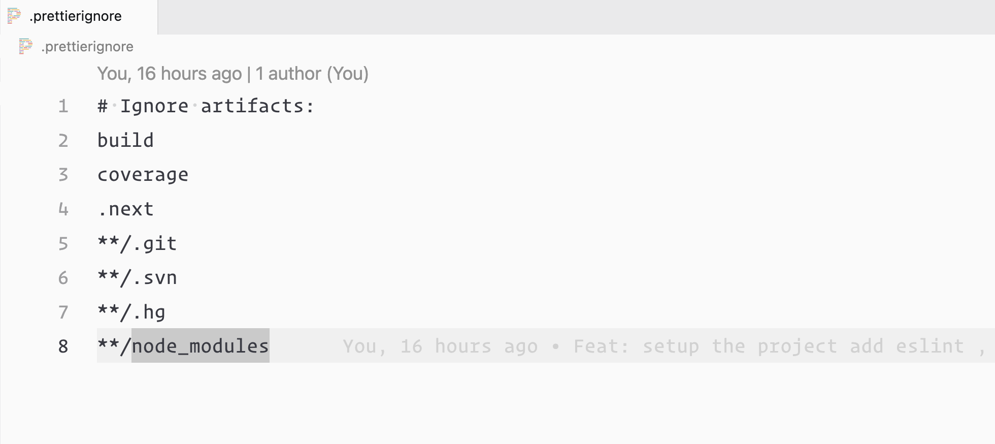Click line number 1 in the gutter
Screen dimensions: 995x444
click(63, 106)
